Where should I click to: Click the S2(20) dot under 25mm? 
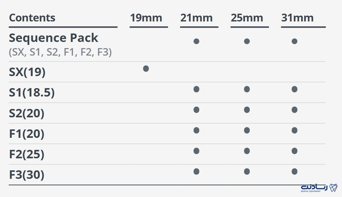click(x=247, y=110)
